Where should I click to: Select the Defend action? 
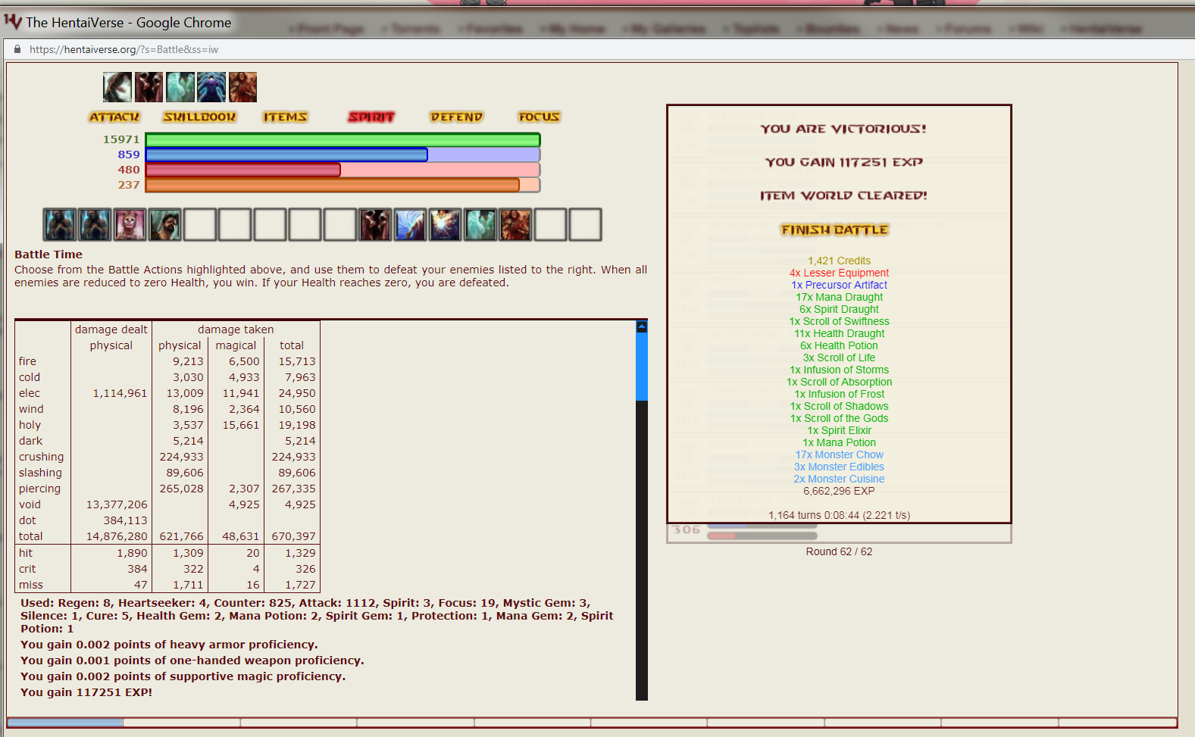tap(456, 117)
